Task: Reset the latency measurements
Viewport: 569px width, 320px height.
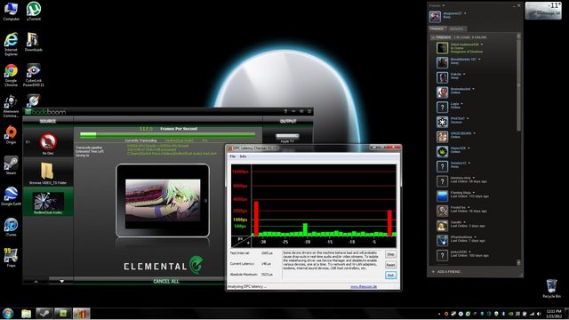Action: [x=390, y=265]
